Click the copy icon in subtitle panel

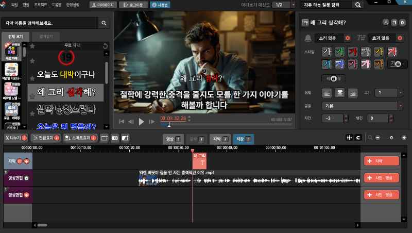[x=394, y=22]
